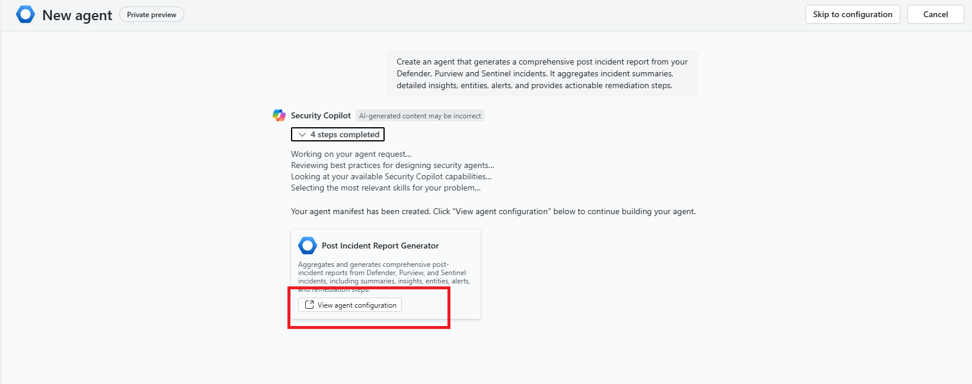Toggle the "4 steps completed" steps list
The width and height of the screenshot is (972, 384).
[344, 135]
